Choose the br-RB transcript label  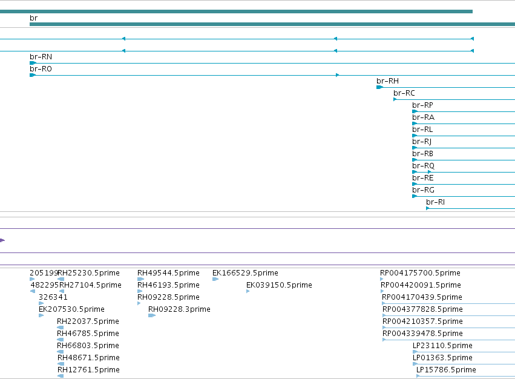point(422,154)
